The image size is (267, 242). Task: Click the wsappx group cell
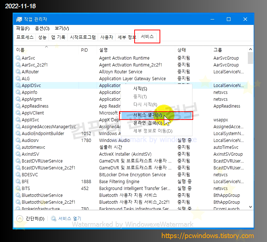(x=221, y=120)
